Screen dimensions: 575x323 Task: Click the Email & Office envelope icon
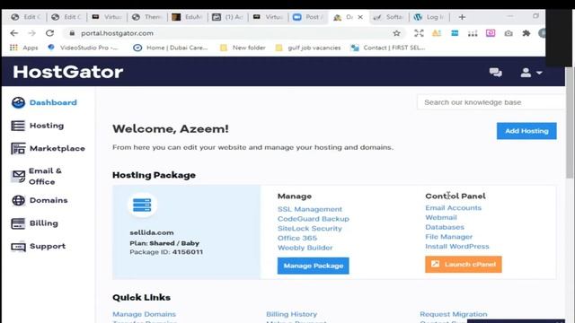pyautogui.click(x=18, y=176)
